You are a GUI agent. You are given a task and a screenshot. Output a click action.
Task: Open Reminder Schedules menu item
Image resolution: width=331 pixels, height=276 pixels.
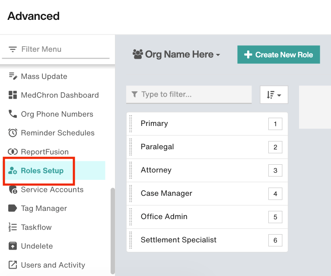[57, 133]
